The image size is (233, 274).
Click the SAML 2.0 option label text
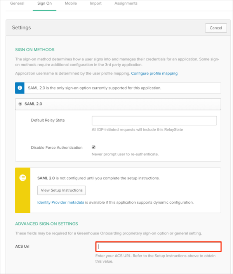point(33,104)
